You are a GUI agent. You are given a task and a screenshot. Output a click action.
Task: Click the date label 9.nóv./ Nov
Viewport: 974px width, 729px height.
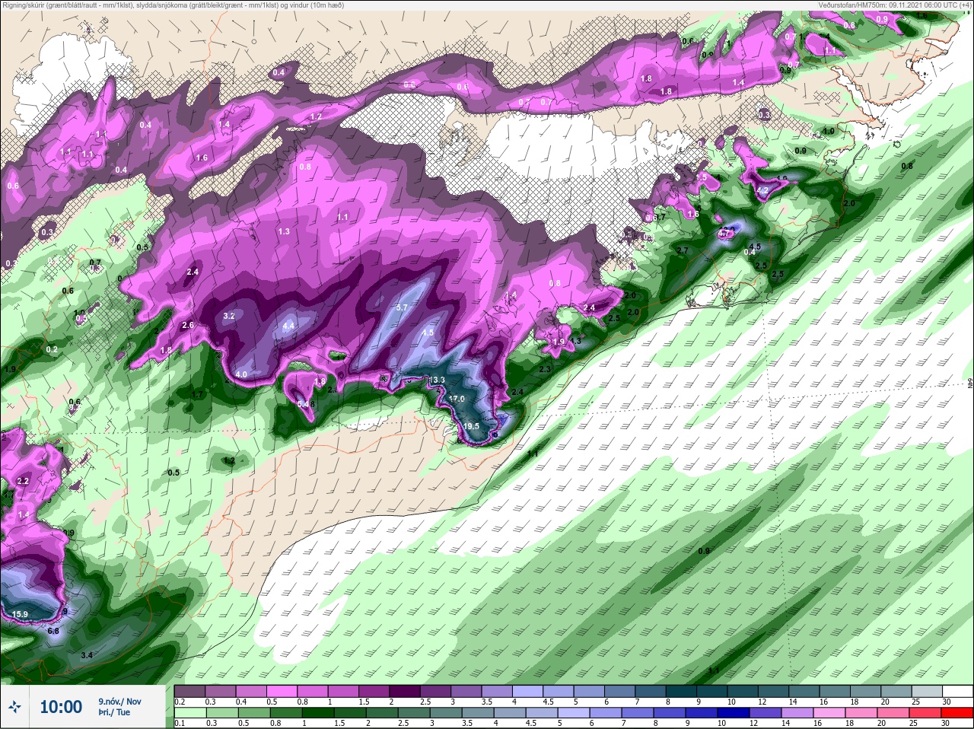tap(119, 701)
